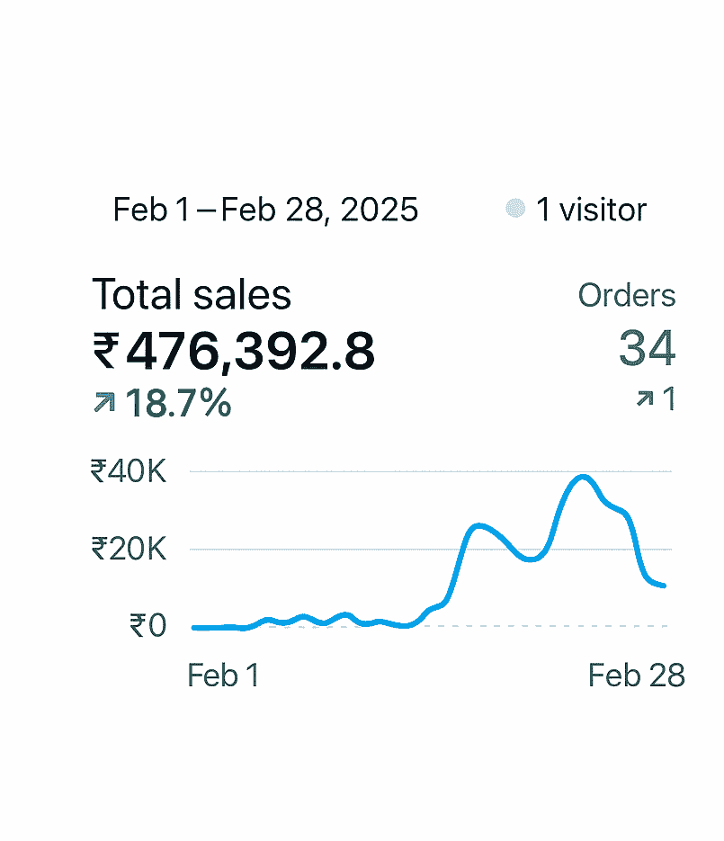Screen dimensions: 724x841
Task: Click the dashed ₹0 baseline of the chart
Action: [x=540, y=626]
